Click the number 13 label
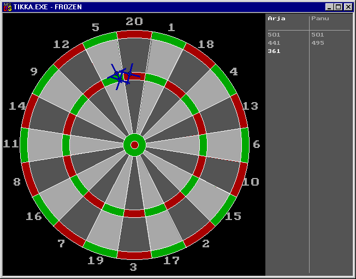356x279 pixels. pos(250,106)
